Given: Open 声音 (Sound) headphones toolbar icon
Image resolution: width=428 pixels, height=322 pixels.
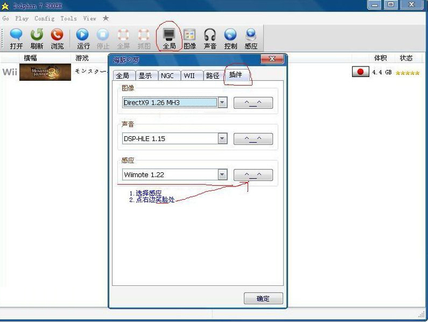Looking at the screenshot, I should [x=210, y=38].
